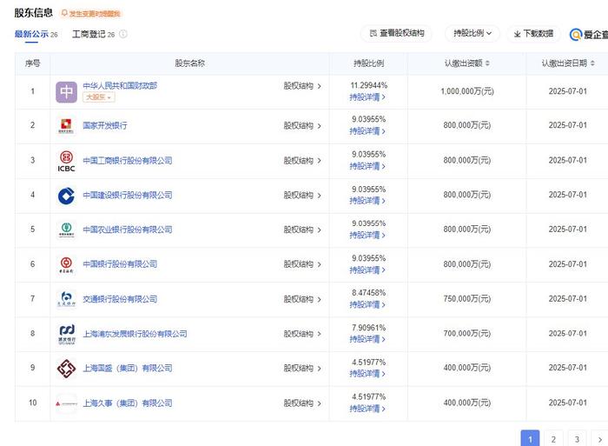Open 股权结构 for 中国建设银行
The height and width of the screenshot is (446, 608).
point(302,195)
